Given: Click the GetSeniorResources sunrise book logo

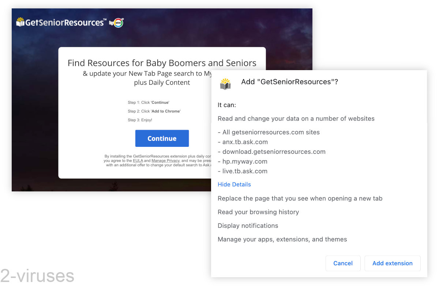Looking at the screenshot, I should click(20, 22).
